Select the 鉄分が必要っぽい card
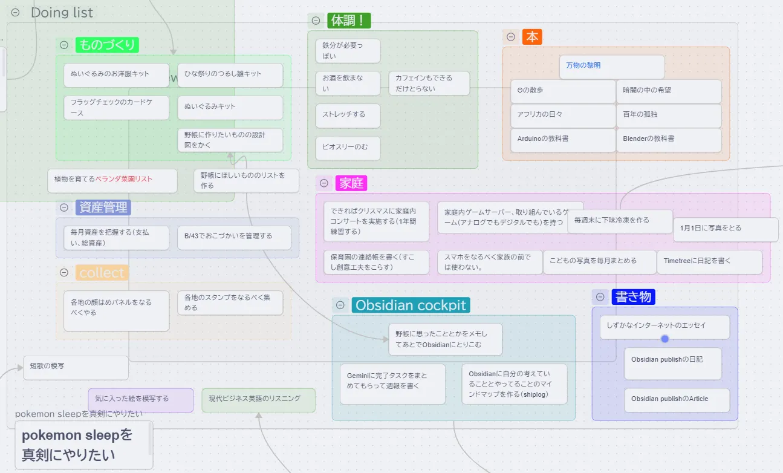Image resolution: width=783 pixels, height=473 pixels. click(x=348, y=51)
